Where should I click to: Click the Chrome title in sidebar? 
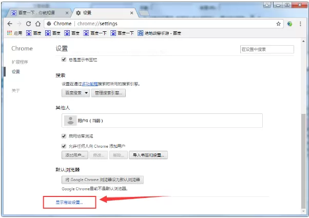[x=22, y=48]
